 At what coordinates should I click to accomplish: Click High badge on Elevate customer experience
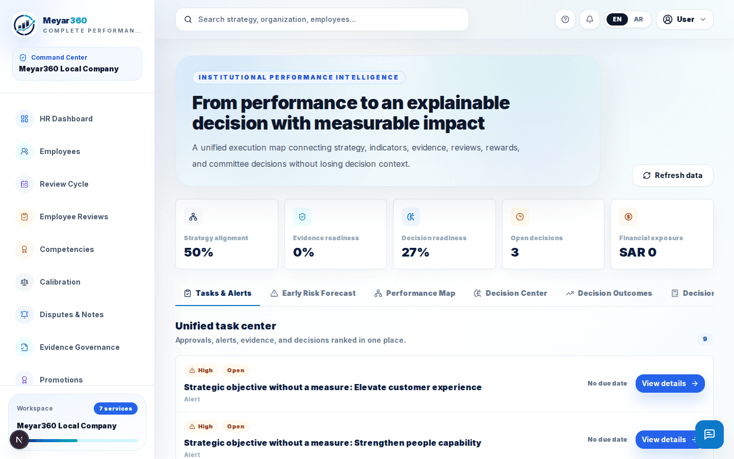pos(201,370)
